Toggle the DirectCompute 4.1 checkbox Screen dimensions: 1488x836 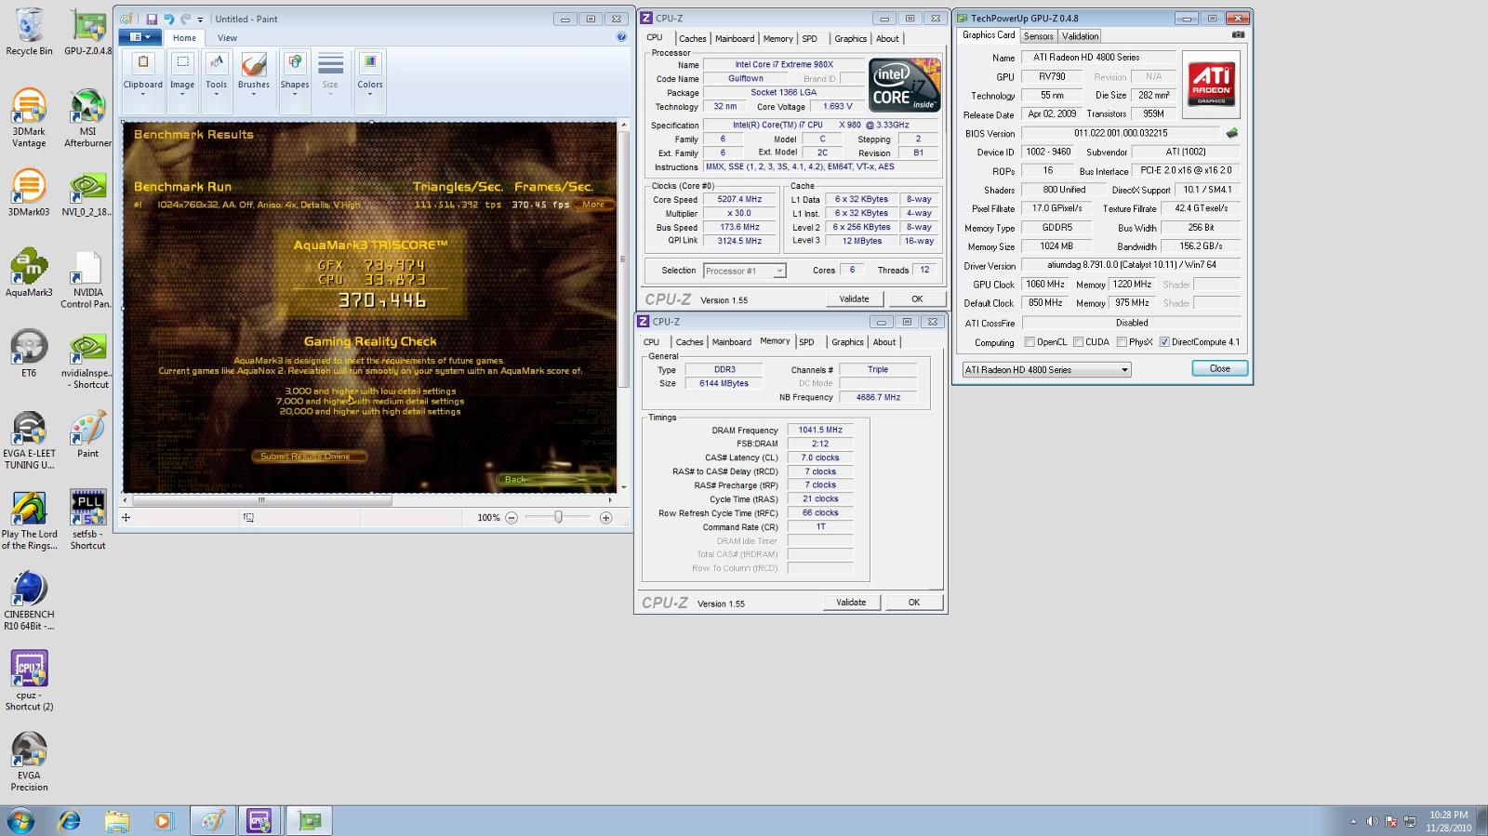tap(1164, 342)
